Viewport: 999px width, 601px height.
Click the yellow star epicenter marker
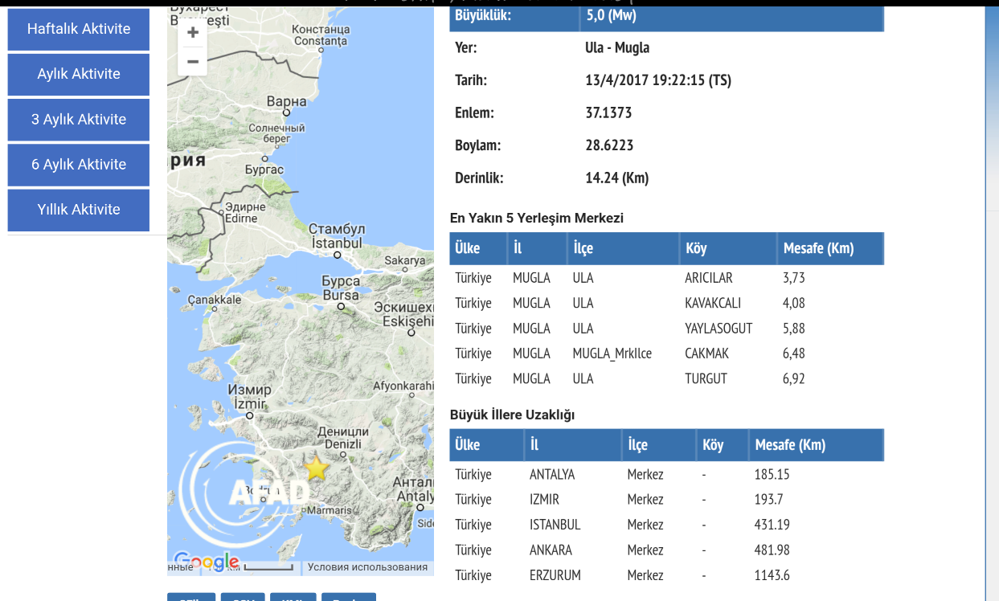click(317, 468)
